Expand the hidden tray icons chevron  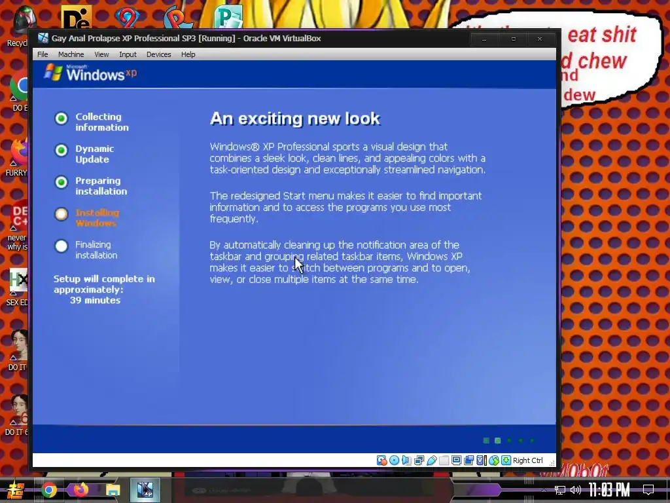(544, 490)
